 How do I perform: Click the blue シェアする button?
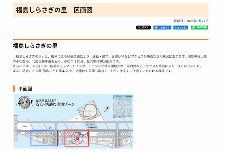(x=180, y=28)
